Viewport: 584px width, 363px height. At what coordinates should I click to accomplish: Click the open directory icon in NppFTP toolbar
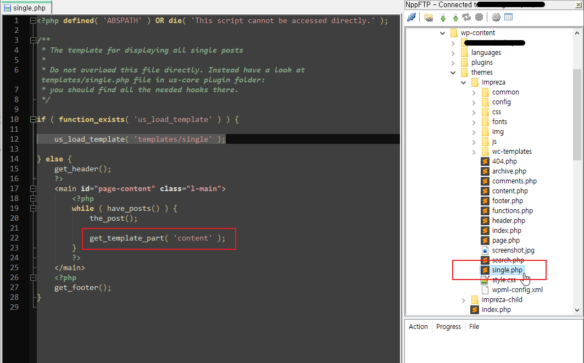[x=429, y=17]
